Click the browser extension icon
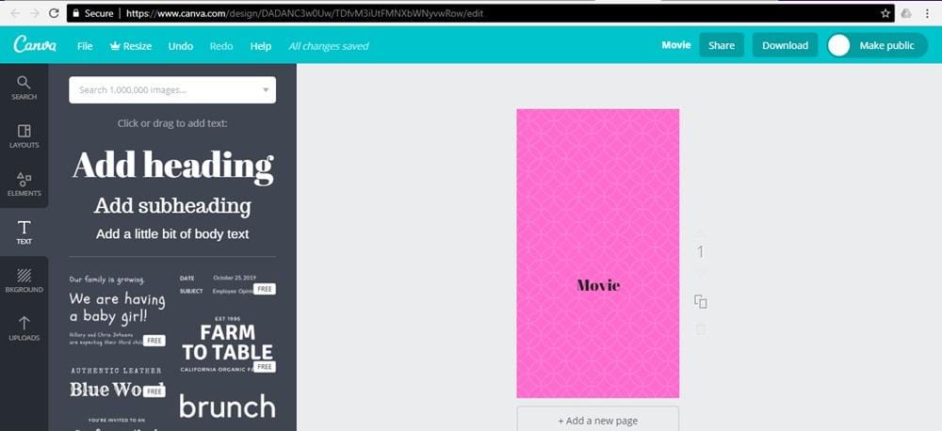942x431 pixels. point(906,13)
